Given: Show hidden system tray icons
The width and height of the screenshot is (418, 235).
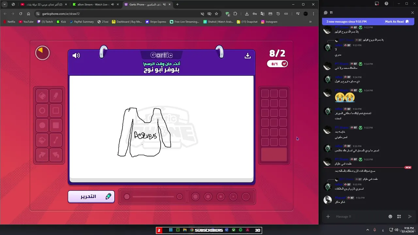Looking at the screenshot, I should tap(367, 230).
